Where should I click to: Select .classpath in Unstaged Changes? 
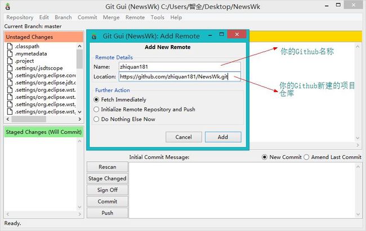pos(27,46)
